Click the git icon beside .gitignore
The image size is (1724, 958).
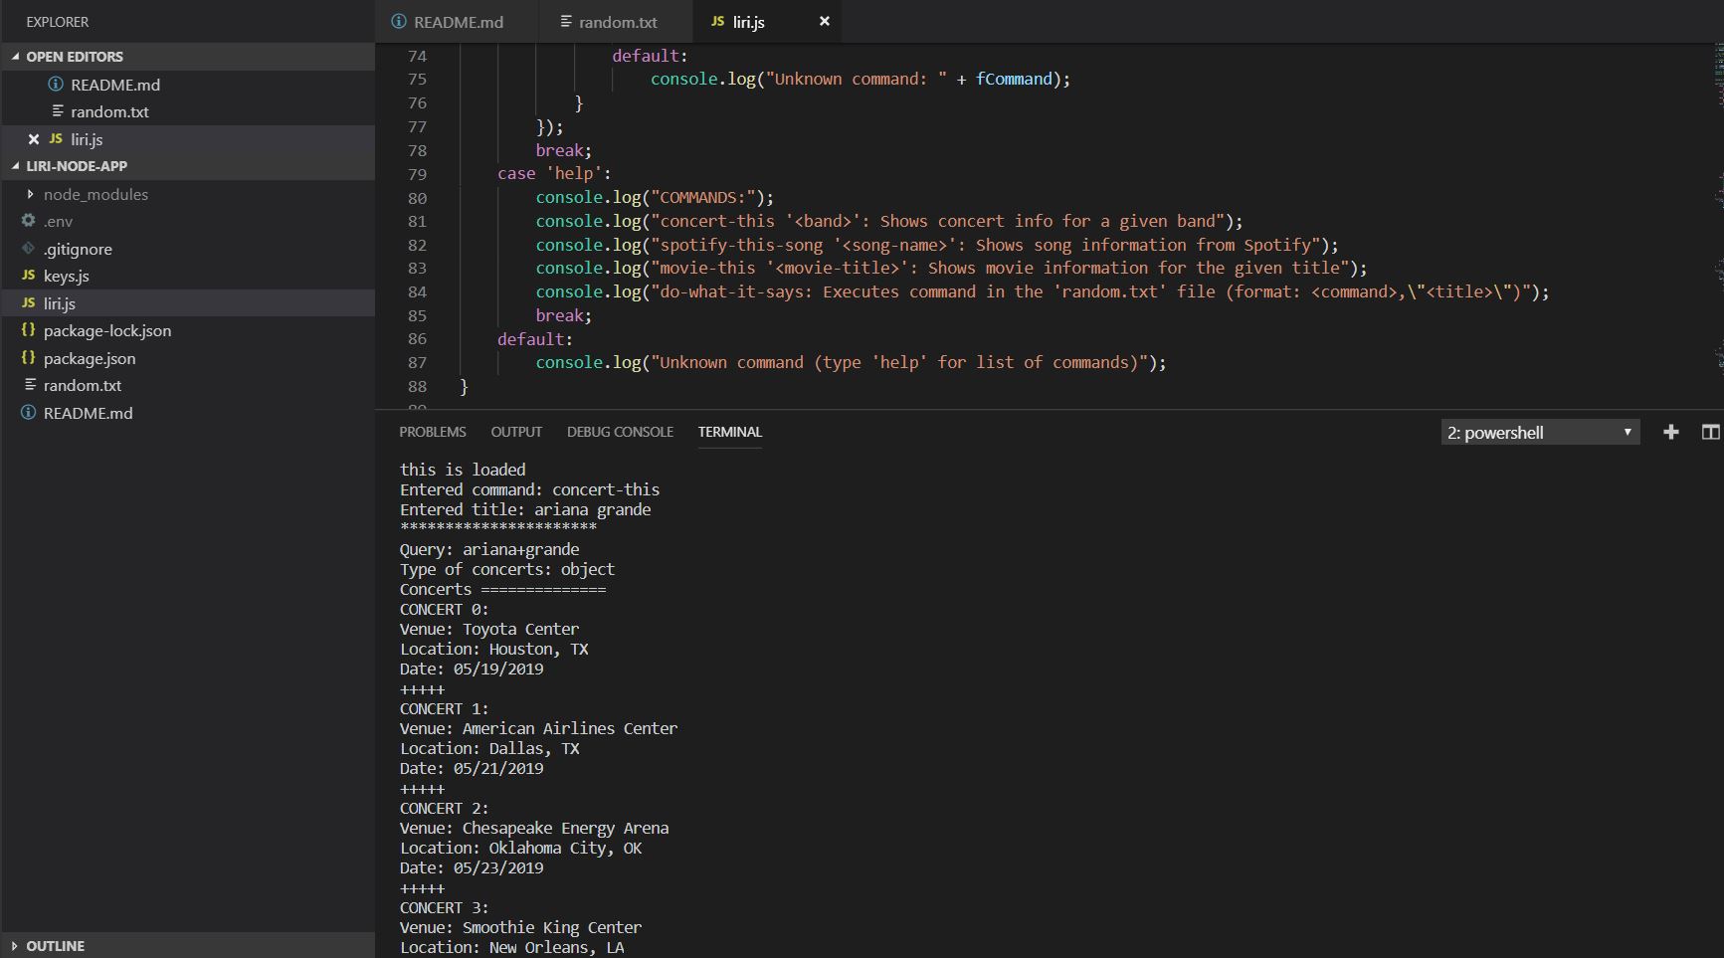pyautogui.click(x=29, y=248)
